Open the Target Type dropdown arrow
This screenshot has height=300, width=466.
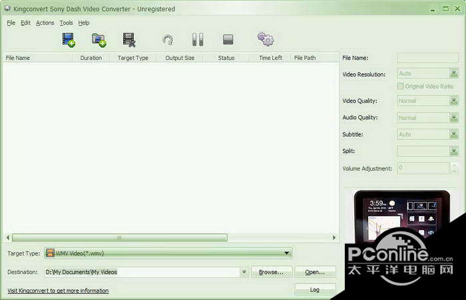point(286,253)
